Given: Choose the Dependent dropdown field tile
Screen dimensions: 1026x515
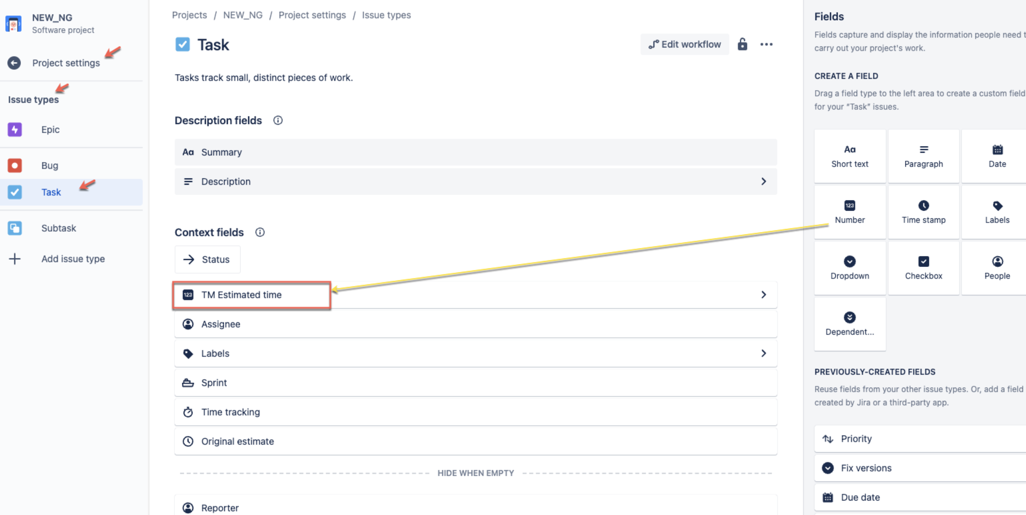Looking at the screenshot, I should pos(849,324).
